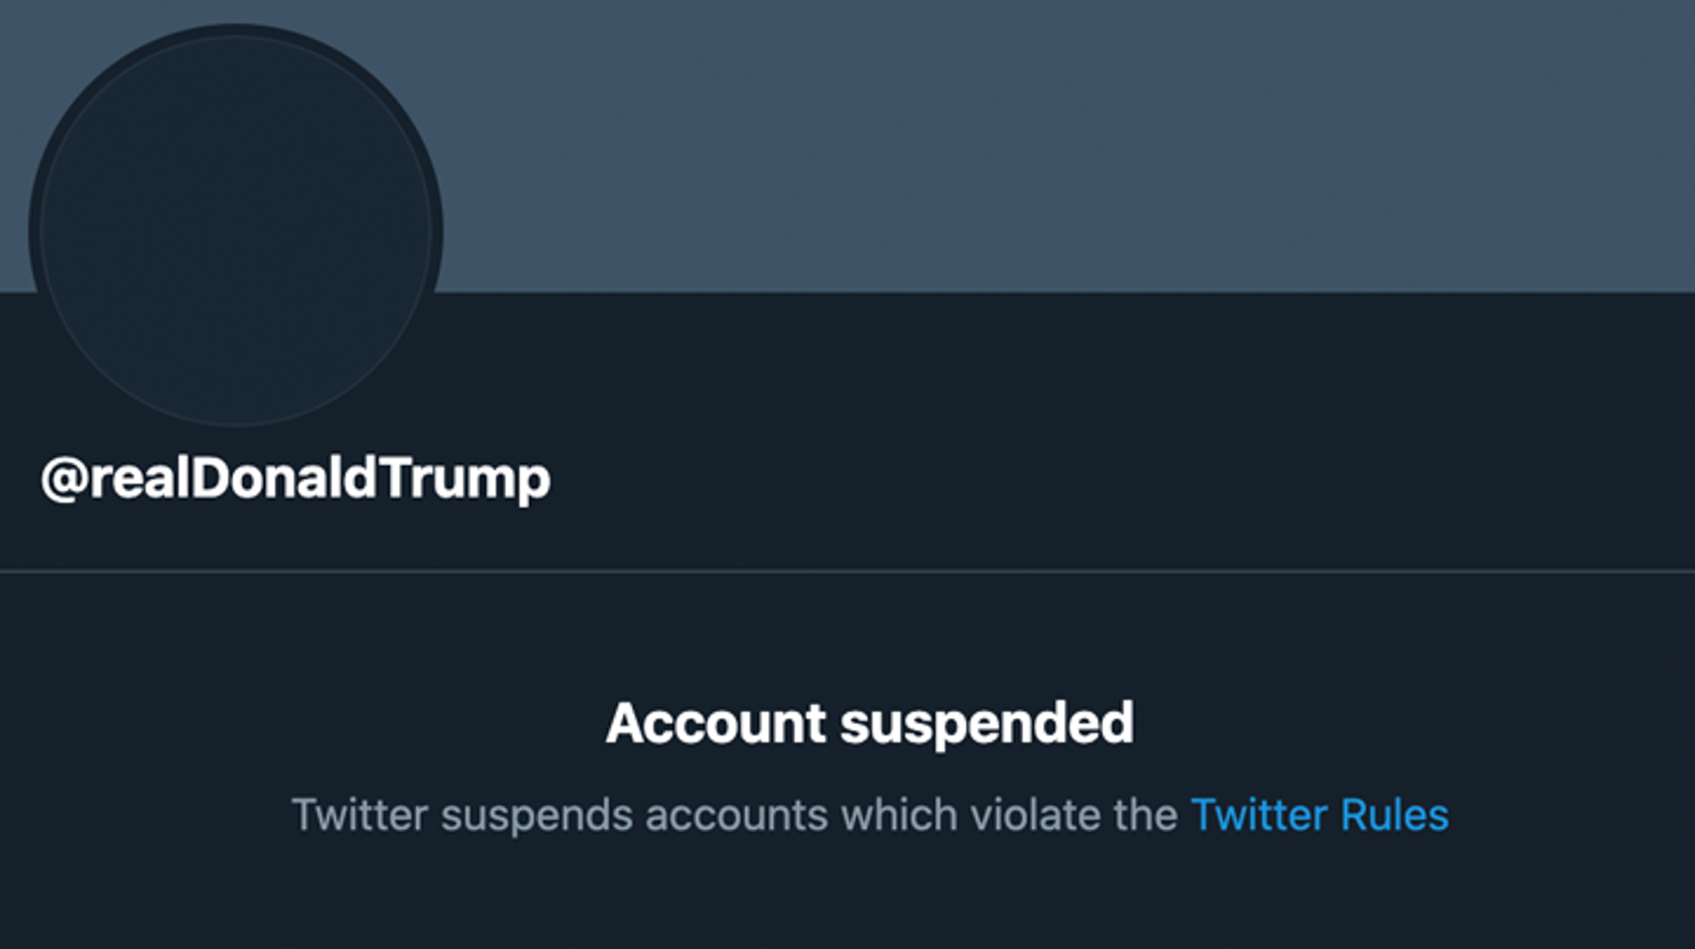
Task: Open the Twitter Rules link
Action: 1319,815
